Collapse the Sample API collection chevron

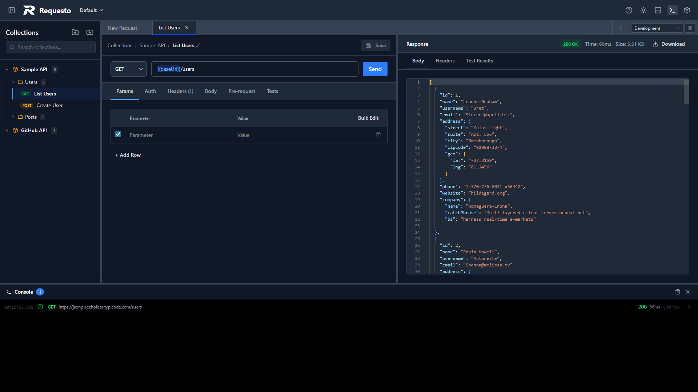[x=7, y=69]
